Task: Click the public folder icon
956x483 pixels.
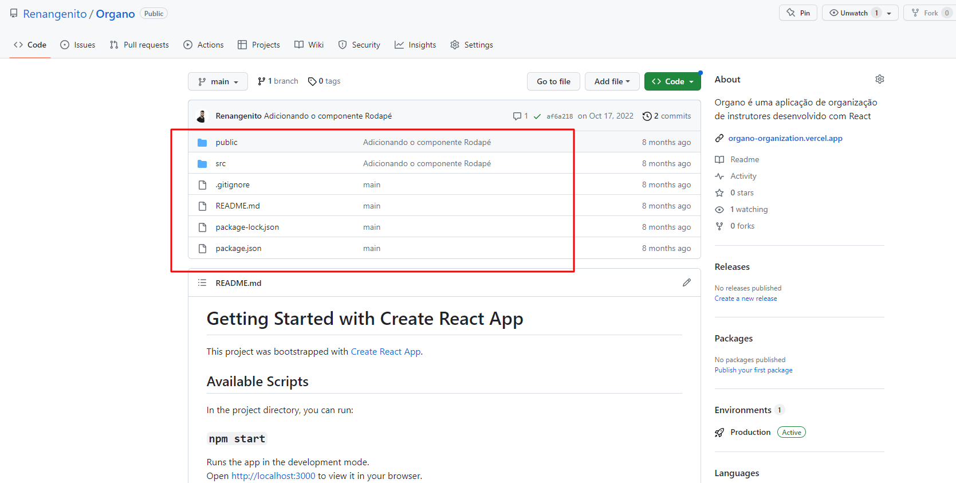Action: [202, 142]
